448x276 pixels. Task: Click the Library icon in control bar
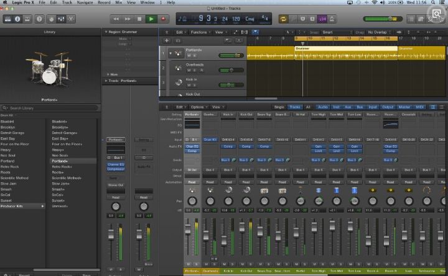coord(7,19)
